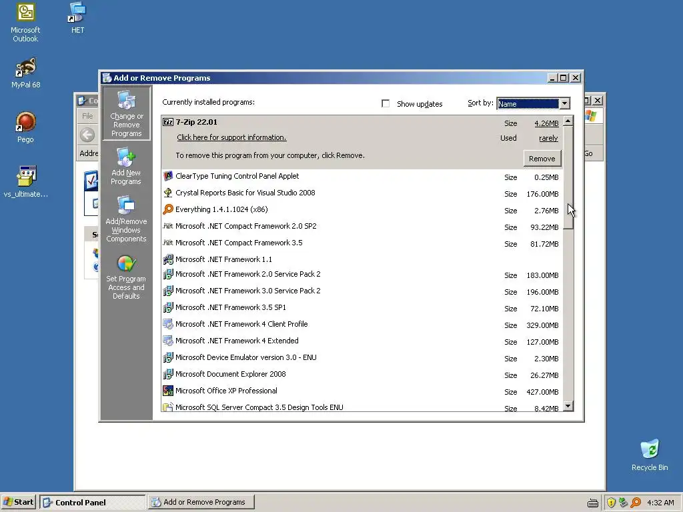Click the .NET Compact Framework 3.5 icon
The width and height of the screenshot is (683, 512).
168,243
